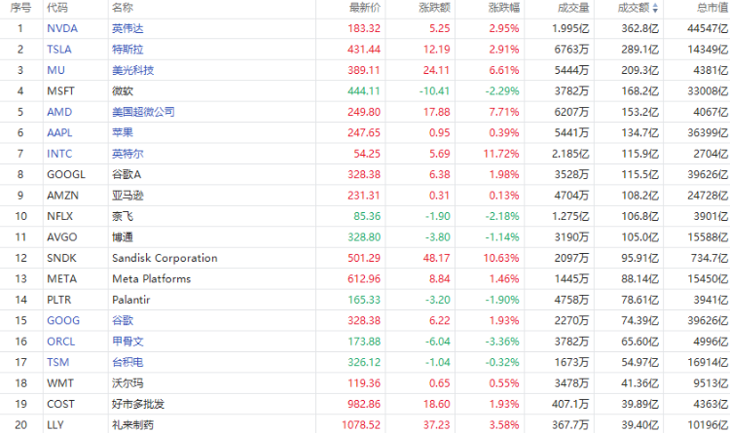Select the 亚马逊 name cell
730x433 pixels.
click(128, 196)
